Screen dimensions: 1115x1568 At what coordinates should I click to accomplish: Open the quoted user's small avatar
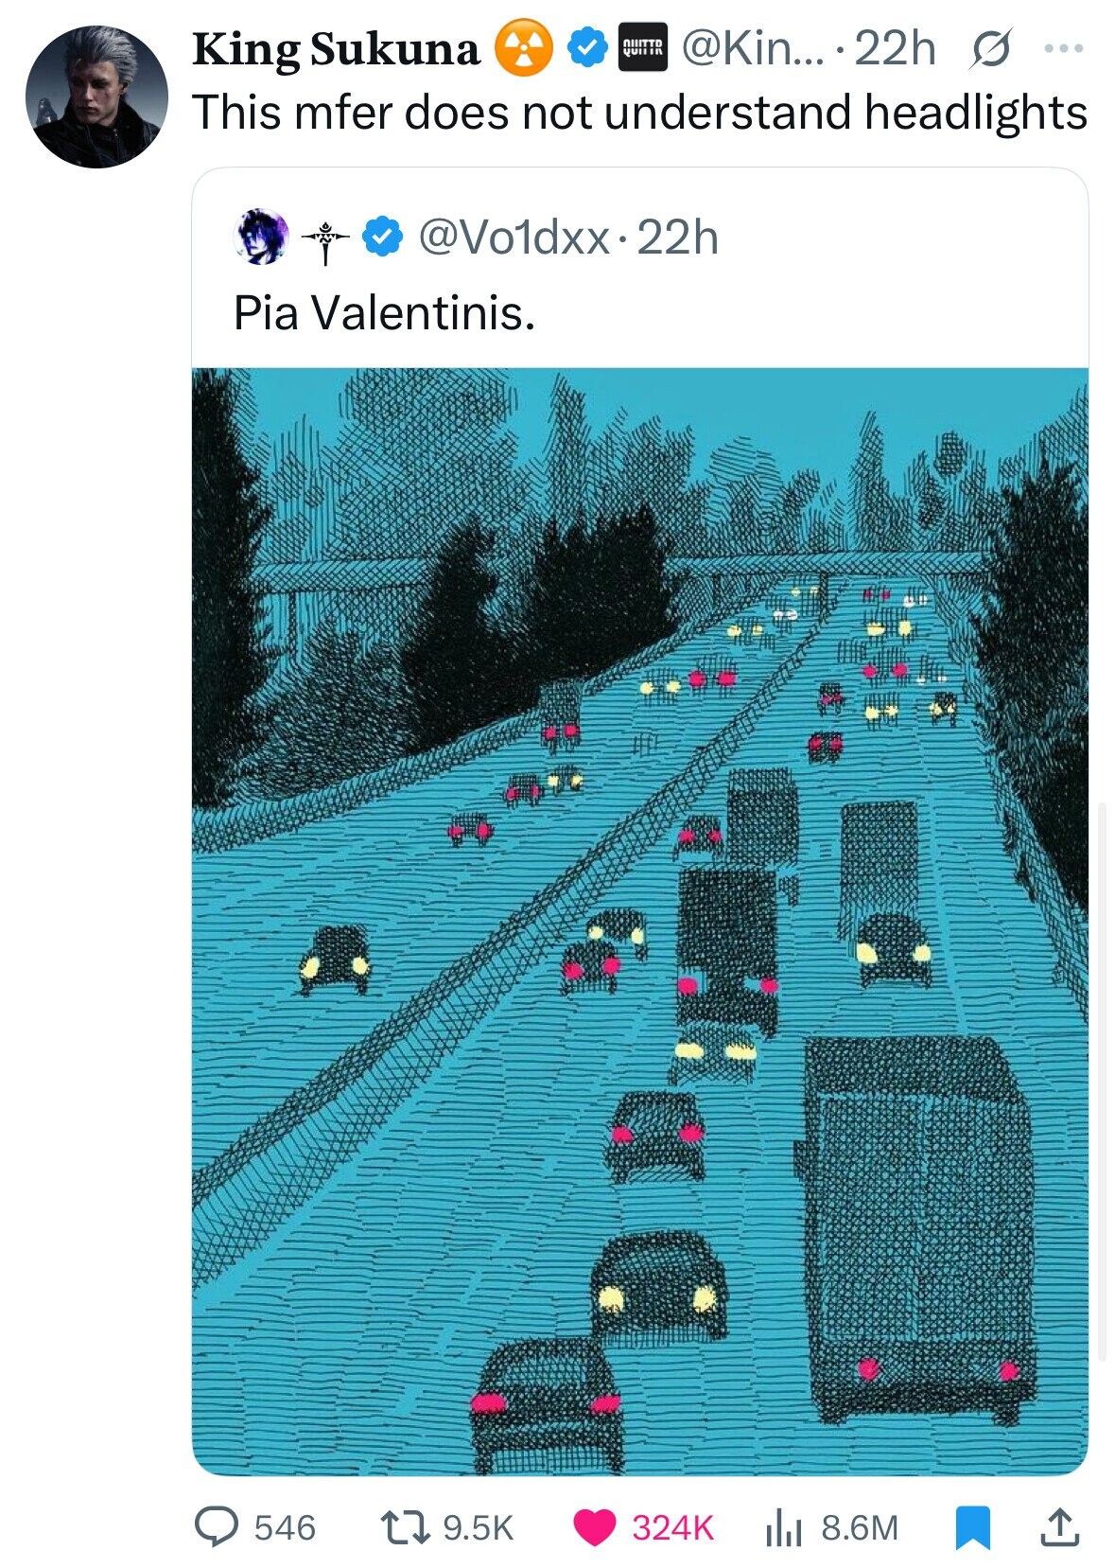click(260, 237)
